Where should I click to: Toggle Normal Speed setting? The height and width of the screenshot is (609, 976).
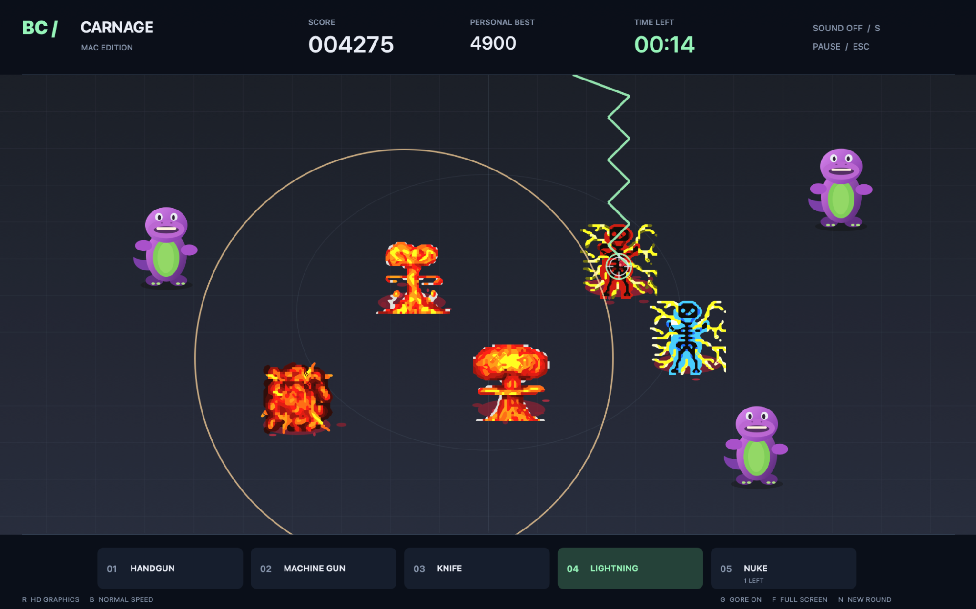122,599
